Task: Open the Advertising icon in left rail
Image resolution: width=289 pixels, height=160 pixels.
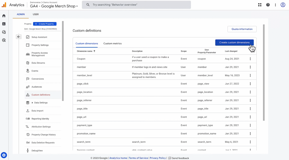Action: tap(4, 40)
